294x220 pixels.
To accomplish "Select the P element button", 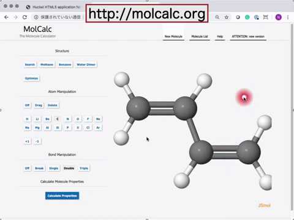I will click(x=67, y=128).
